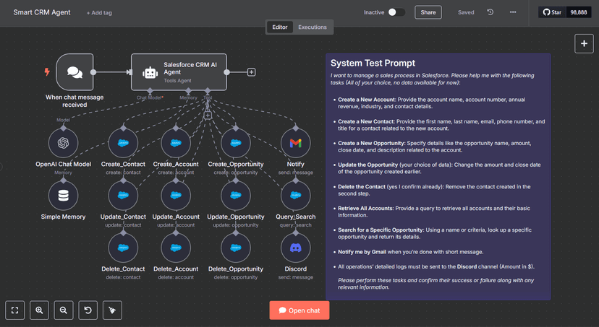The height and width of the screenshot is (327, 599).
Task: Open the Gmail Notify node
Action: click(294, 143)
